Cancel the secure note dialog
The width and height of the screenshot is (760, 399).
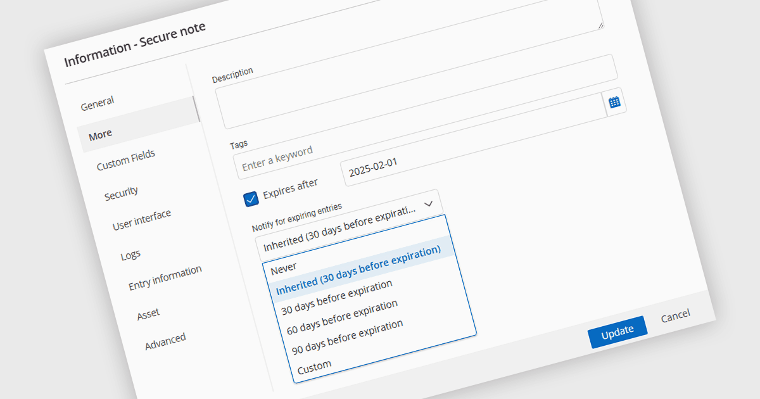(x=675, y=315)
